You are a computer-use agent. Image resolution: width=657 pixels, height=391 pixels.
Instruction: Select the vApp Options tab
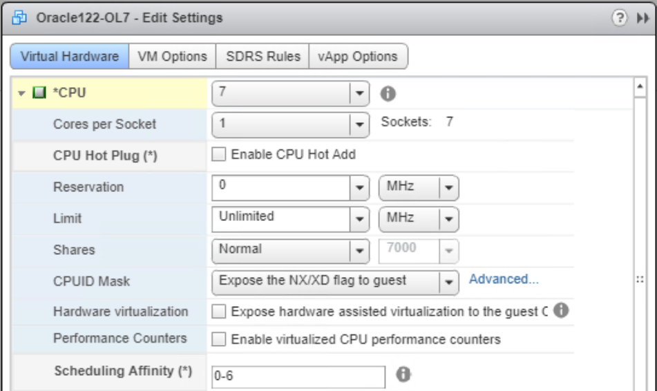point(358,57)
